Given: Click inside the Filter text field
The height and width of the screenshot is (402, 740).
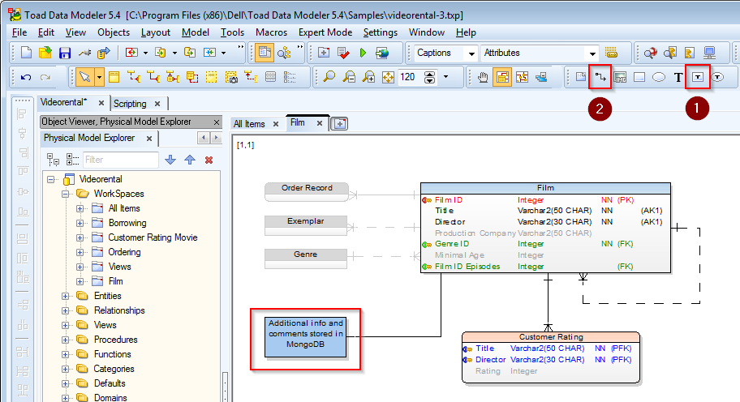Looking at the screenshot, I should 120,160.
